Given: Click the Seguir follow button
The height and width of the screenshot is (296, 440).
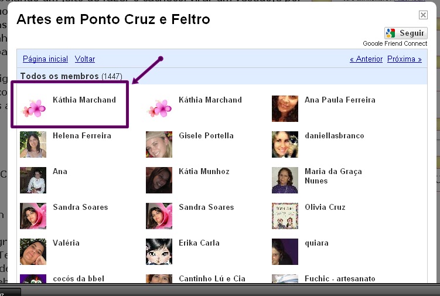Looking at the screenshot, I should click(x=406, y=33).
